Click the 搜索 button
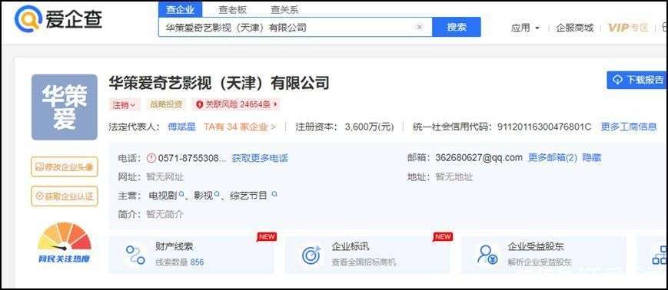The image size is (668, 290). click(457, 27)
